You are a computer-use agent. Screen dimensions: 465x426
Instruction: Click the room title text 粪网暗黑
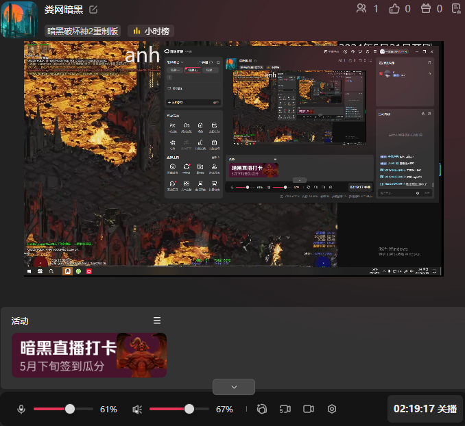pos(64,10)
